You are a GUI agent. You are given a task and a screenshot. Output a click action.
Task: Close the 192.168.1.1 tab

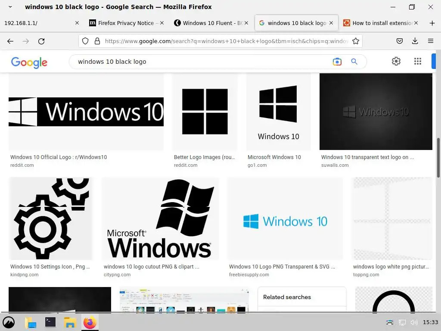click(x=77, y=23)
